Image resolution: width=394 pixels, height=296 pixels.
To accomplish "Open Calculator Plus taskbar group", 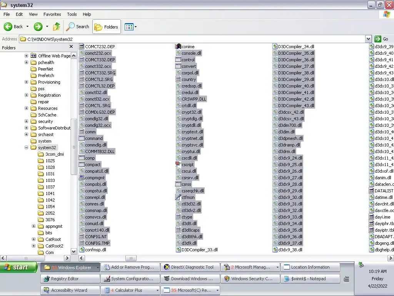I will click(130, 290).
